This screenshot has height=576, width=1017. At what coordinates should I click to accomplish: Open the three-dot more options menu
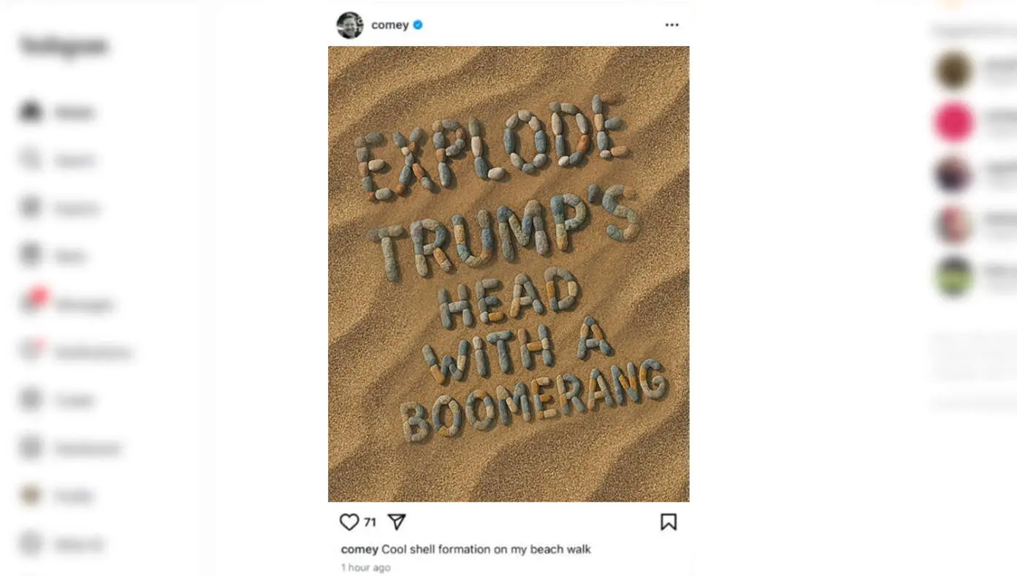pyautogui.click(x=672, y=25)
